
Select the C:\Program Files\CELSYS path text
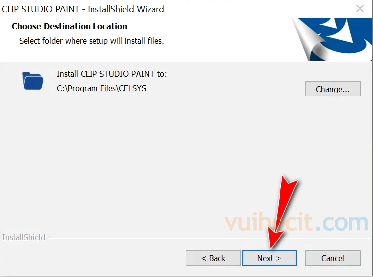(x=101, y=88)
